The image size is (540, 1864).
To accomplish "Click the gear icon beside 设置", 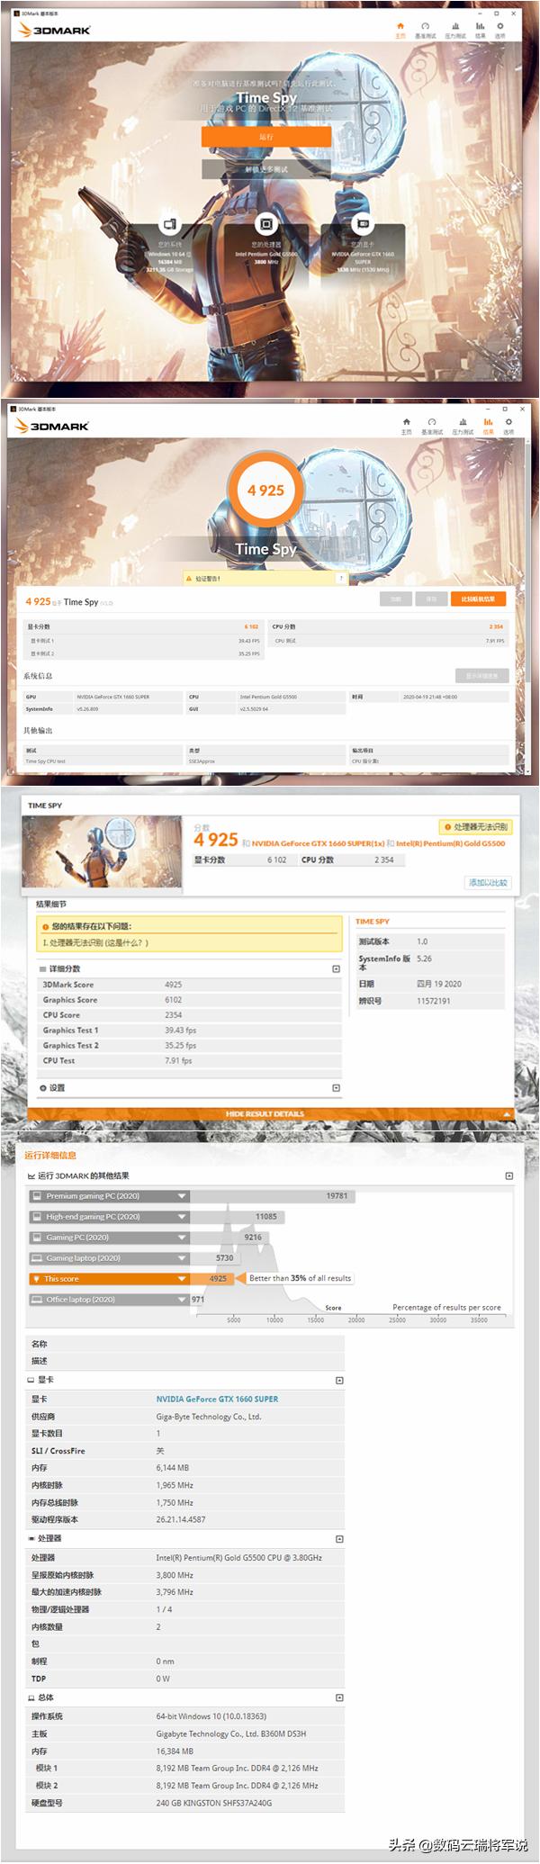I will tap(42, 1087).
